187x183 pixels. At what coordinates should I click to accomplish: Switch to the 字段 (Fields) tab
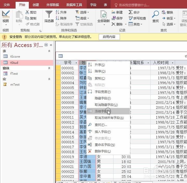coord(93,5)
